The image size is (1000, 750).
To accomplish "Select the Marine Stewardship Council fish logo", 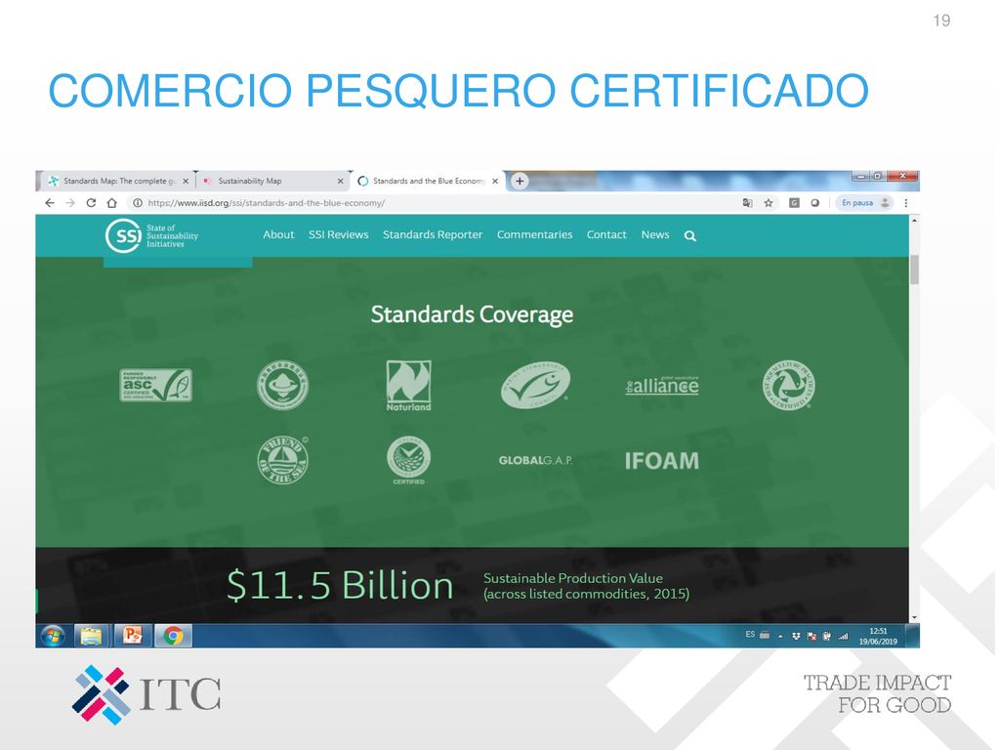I will [536, 385].
